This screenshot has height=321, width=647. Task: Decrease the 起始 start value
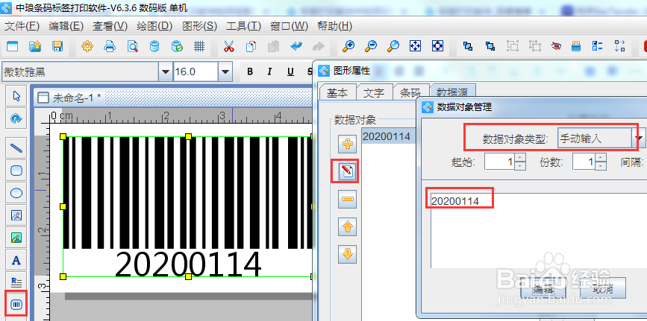pos(520,165)
